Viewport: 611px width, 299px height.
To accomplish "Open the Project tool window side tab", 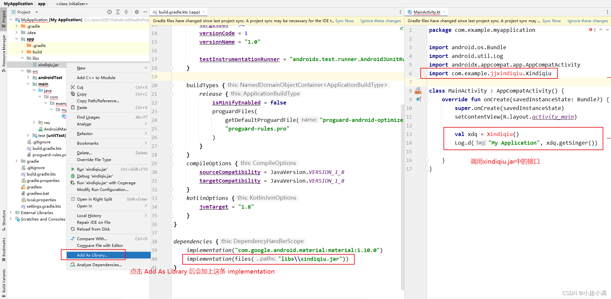I will [x=4, y=19].
